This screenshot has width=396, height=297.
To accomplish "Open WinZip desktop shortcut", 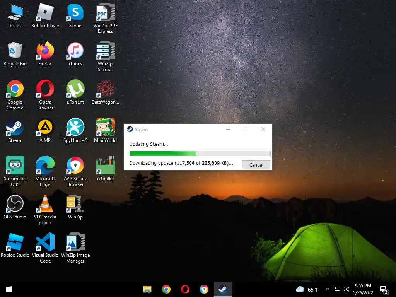I will (x=75, y=207).
